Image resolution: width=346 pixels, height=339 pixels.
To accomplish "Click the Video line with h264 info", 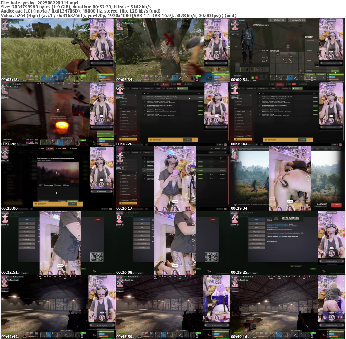I will [x=119, y=16].
